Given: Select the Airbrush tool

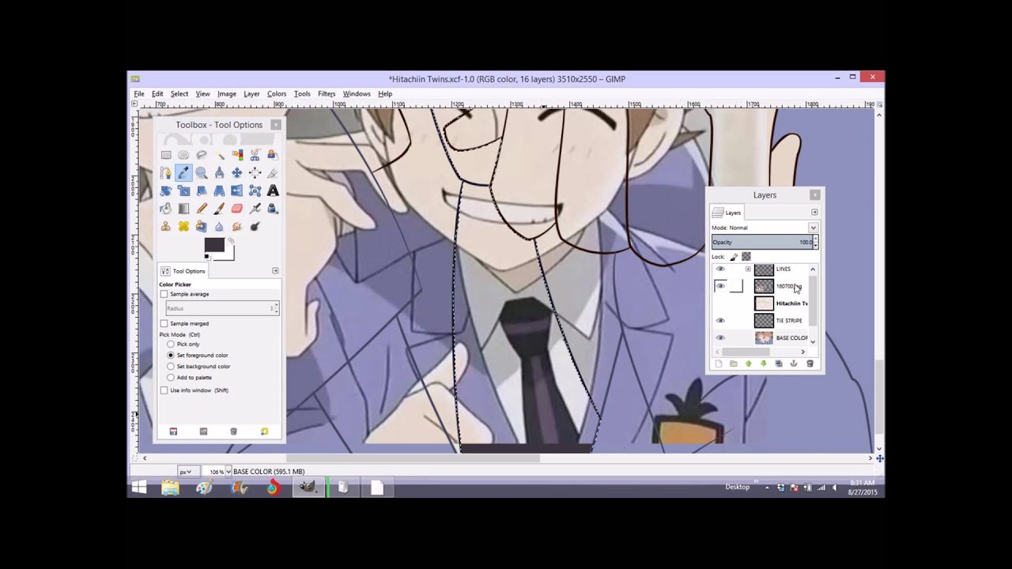Looking at the screenshot, I should click(x=255, y=209).
